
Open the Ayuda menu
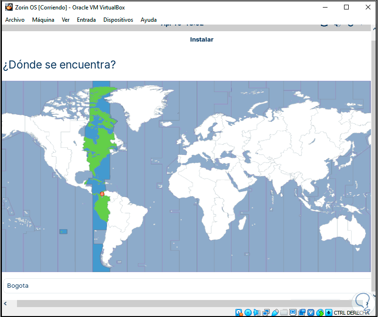pyautogui.click(x=149, y=20)
